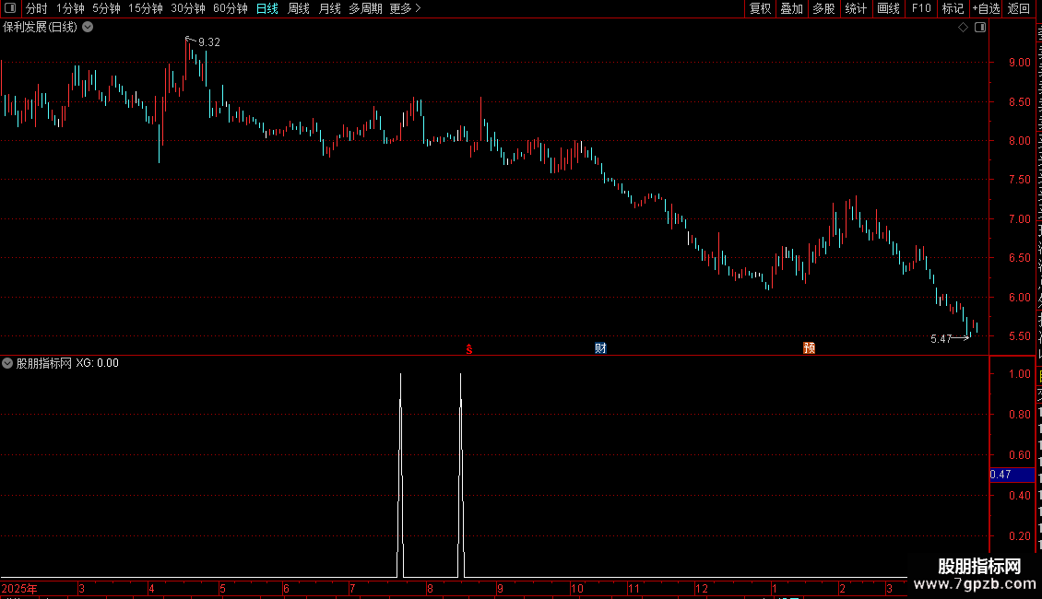Open dropdown next to 保利发展(日线) title

click(88, 28)
